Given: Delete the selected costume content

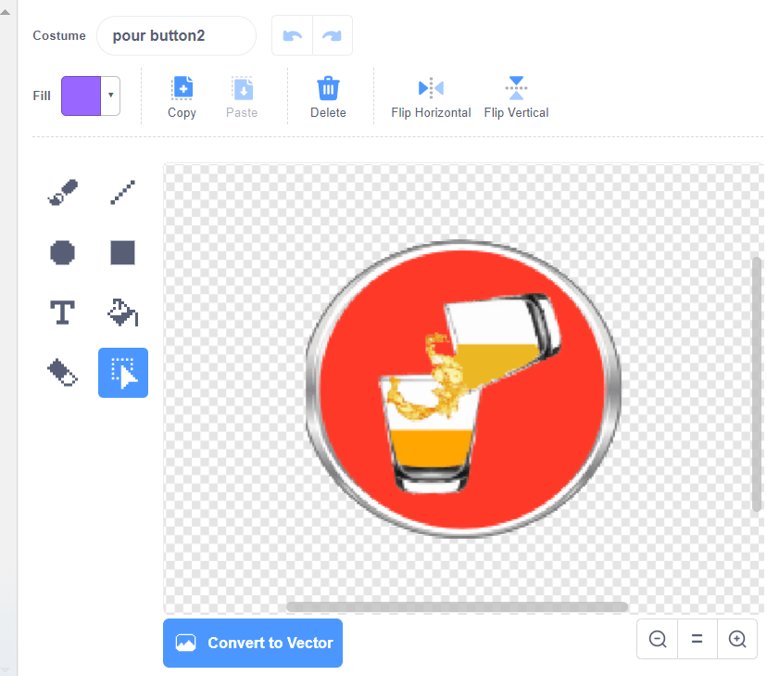Looking at the screenshot, I should 328,97.
